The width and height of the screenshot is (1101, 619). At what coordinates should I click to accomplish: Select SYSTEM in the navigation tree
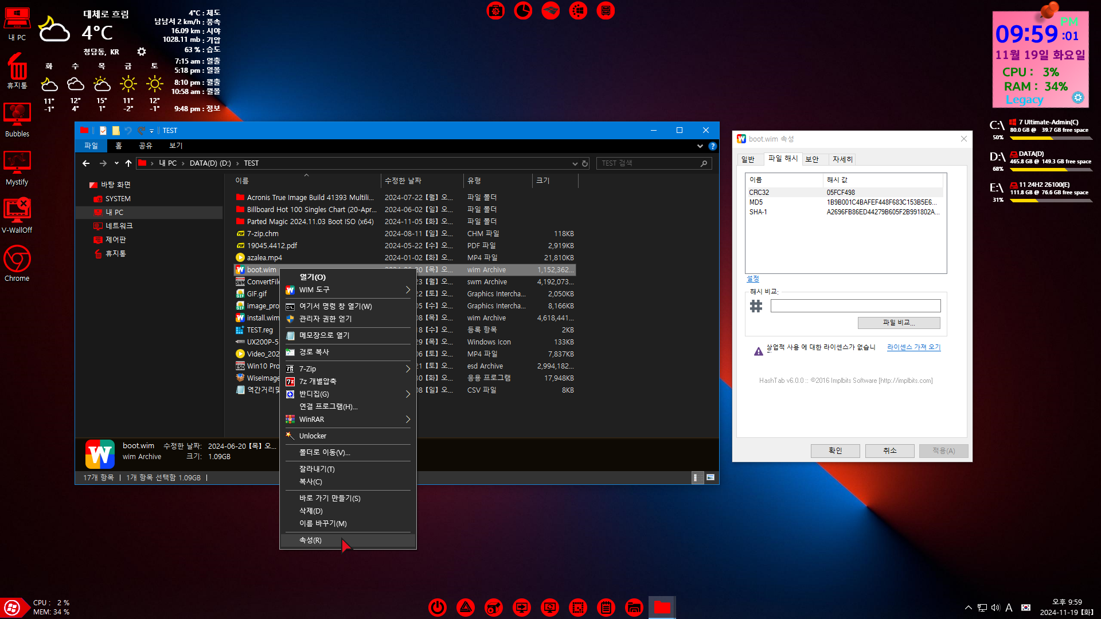pyautogui.click(x=118, y=199)
